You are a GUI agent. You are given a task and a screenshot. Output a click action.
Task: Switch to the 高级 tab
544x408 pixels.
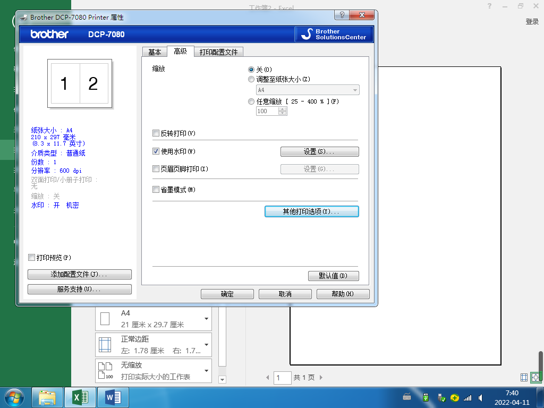(181, 52)
